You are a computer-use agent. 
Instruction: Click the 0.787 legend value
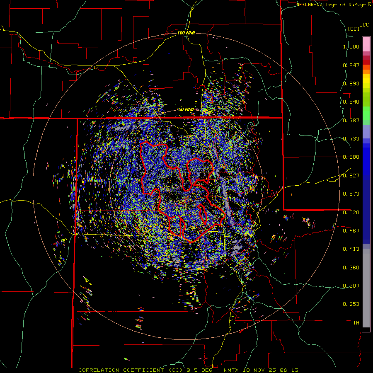(351, 120)
